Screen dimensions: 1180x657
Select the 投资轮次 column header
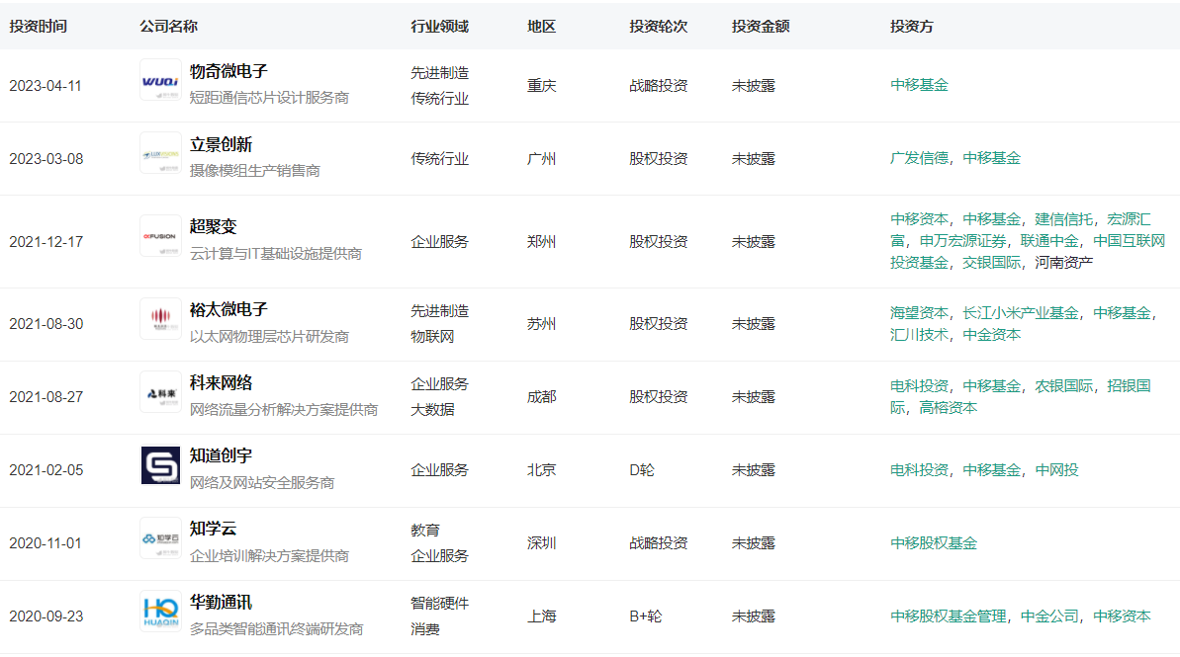click(659, 27)
